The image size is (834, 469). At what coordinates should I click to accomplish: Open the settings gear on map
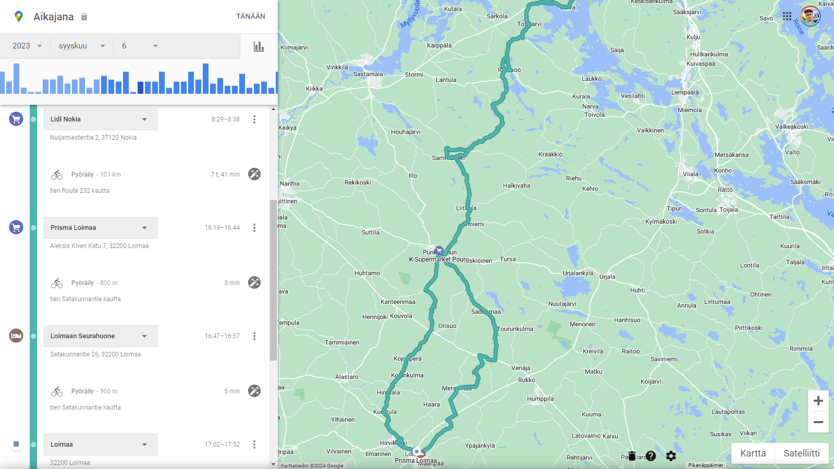pos(671,456)
